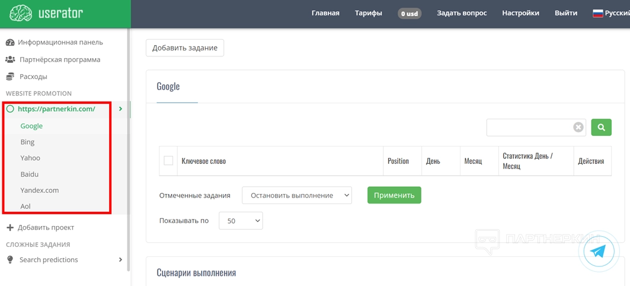Click the plus icon beside Добавить проект
Screen dimensions: 630x286
pyautogui.click(x=10, y=228)
